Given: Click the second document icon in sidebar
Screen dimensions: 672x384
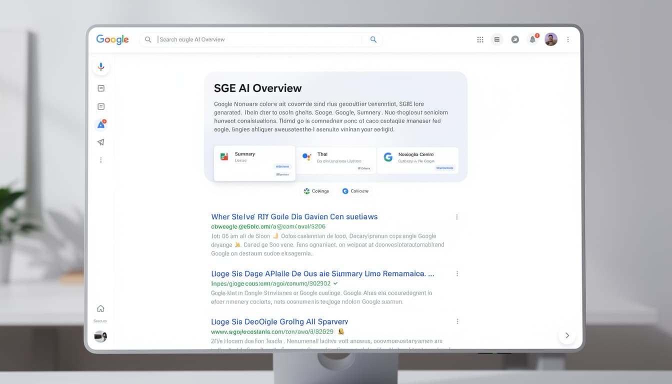Looking at the screenshot, I should pyautogui.click(x=101, y=106).
